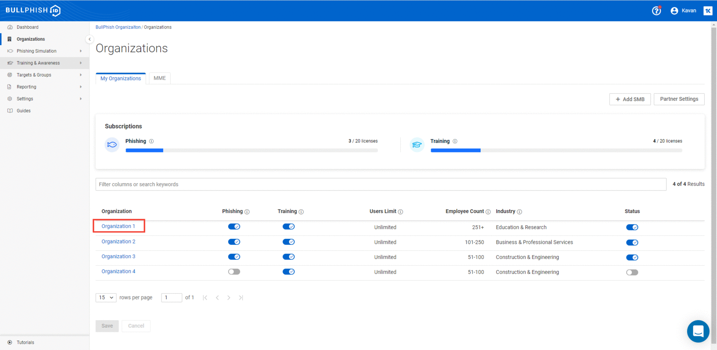Click the Phishing Simulation fish icon in sidebar
Image resolution: width=717 pixels, height=350 pixels.
pyautogui.click(x=10, y=51)
